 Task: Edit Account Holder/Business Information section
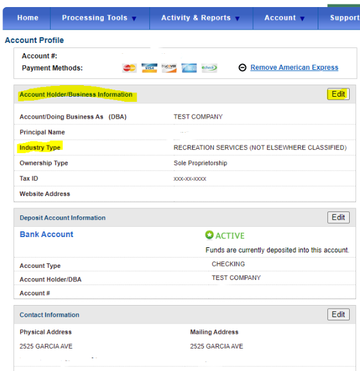point(338,94)
